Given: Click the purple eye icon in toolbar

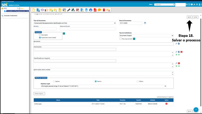Looking at the screenshot, I should [42, 10].
